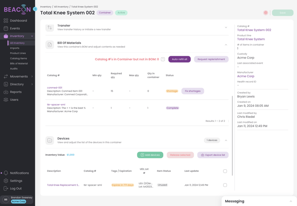The height and width of the screenshot is (206, 297).
Task: Click the Auto-refill all button
Action: 180,59
